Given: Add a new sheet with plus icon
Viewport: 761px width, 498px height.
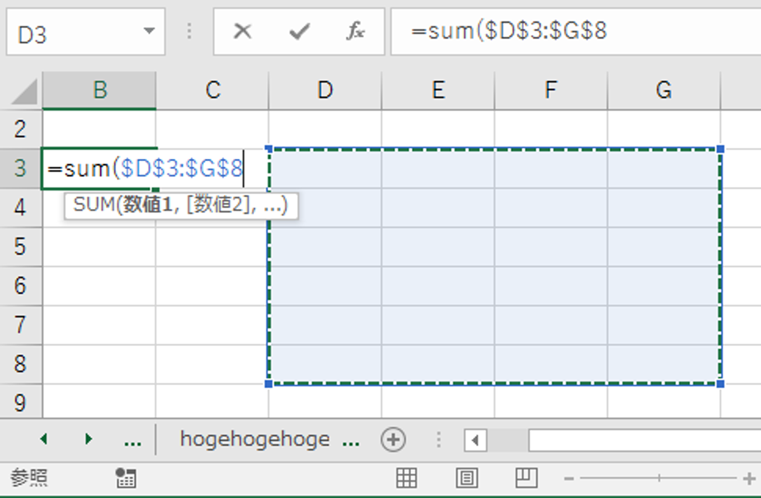Looking at the screenshot, I should (x=393, y=439).
